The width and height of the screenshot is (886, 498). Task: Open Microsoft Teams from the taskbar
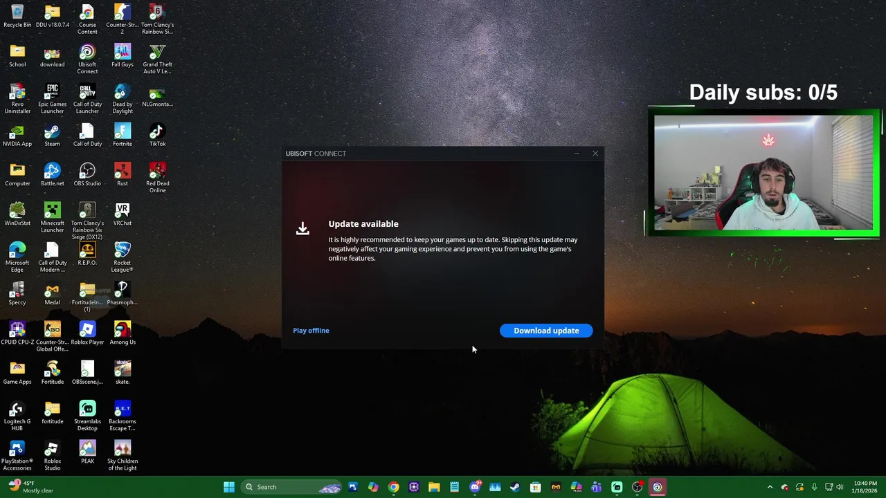pos(597,487)
